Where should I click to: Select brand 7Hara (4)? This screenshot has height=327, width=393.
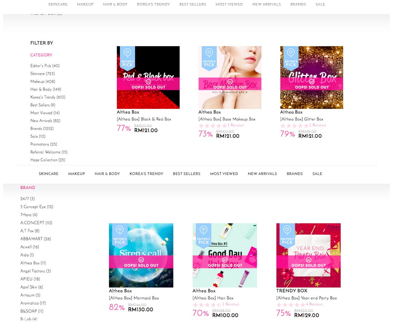29,215
